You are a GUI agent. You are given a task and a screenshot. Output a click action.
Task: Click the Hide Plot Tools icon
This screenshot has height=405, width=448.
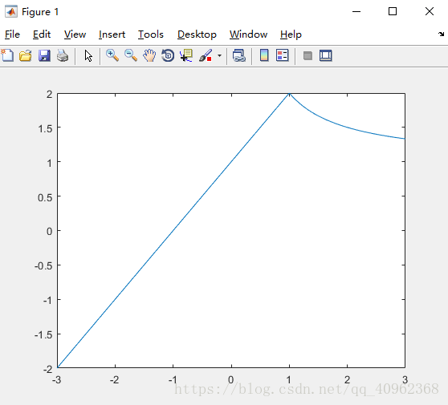point(307,55)
